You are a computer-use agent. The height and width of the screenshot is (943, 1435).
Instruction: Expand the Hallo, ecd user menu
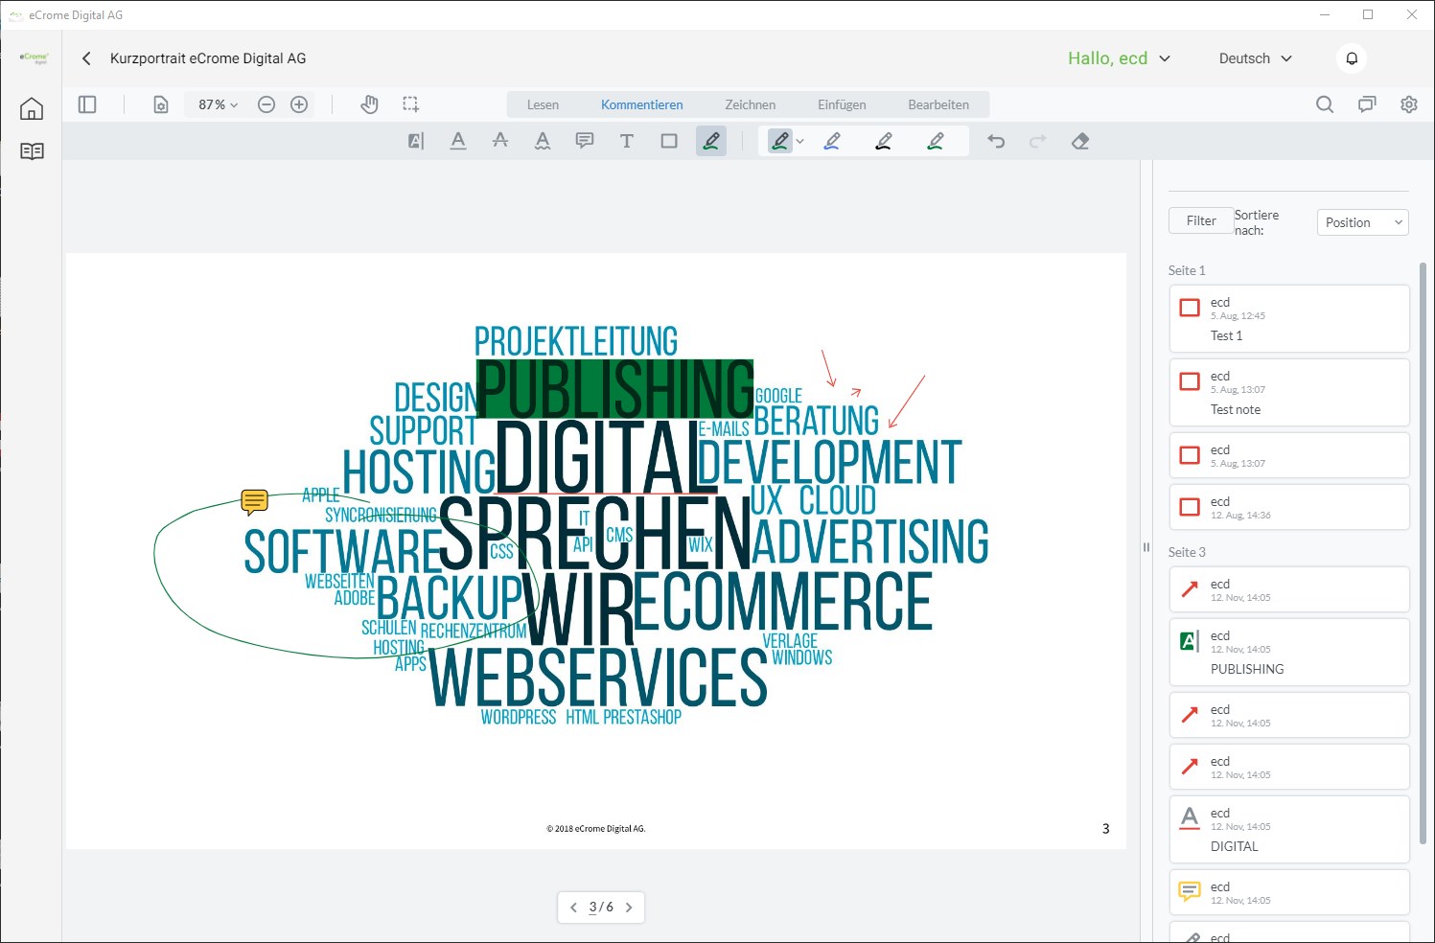tap(1120, 58)
